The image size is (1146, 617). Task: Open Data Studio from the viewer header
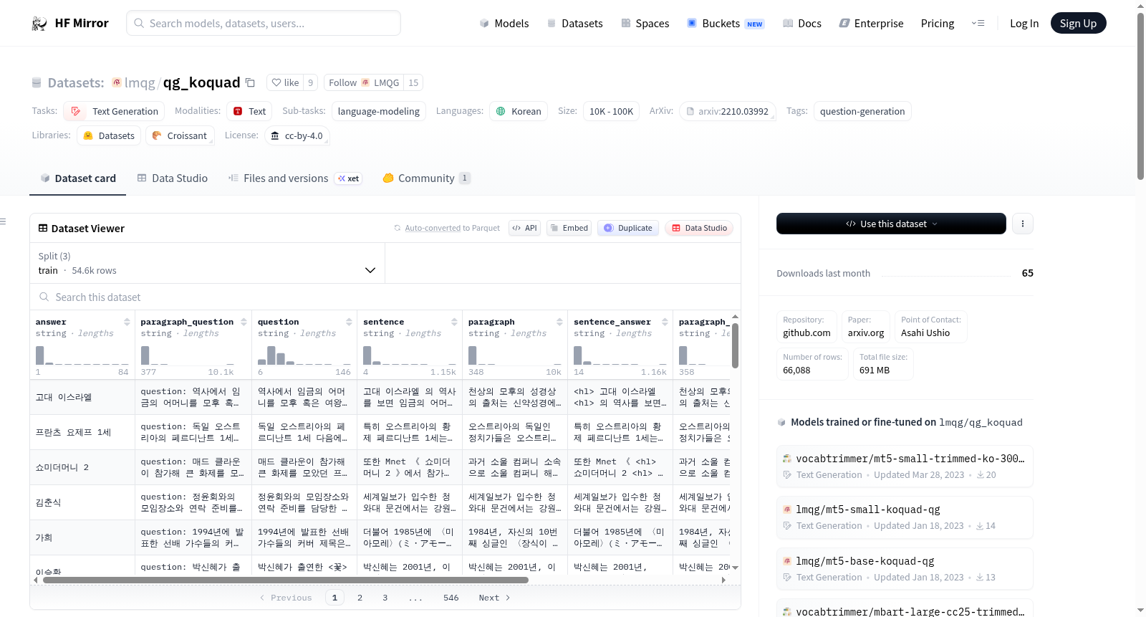699,228
